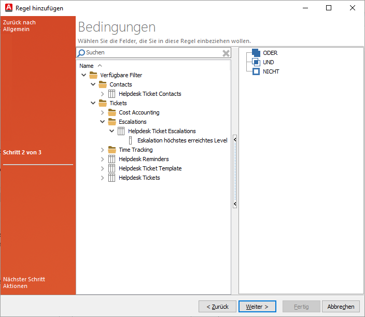Clear the search box with the X icon
Screen dimensions: 365x317
[x=226, y=53]
